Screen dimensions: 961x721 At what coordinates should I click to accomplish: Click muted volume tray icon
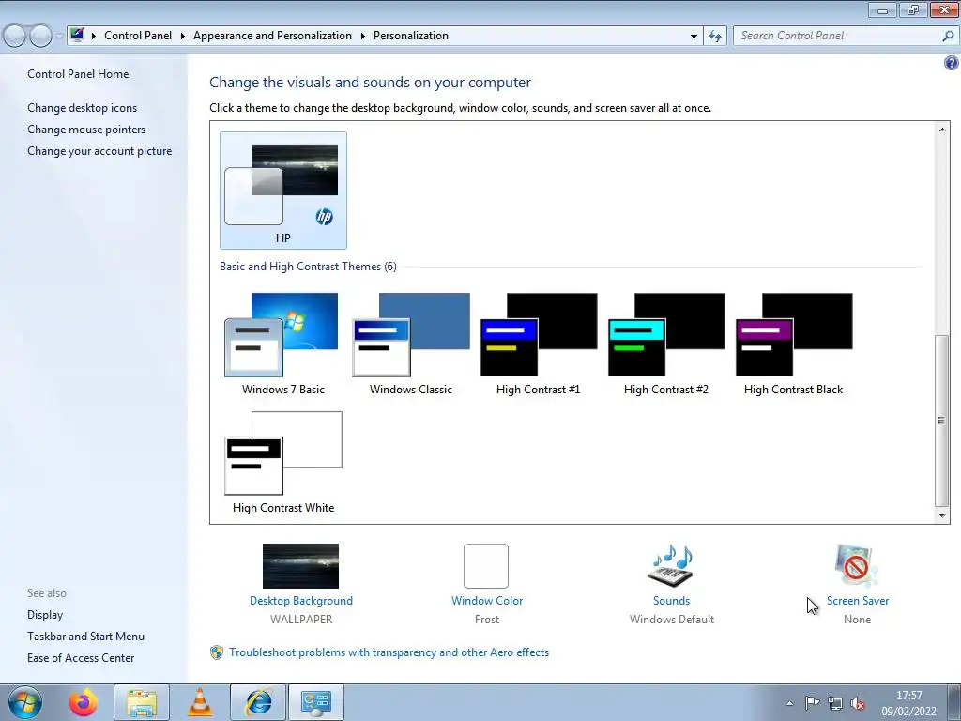(858, 703)
